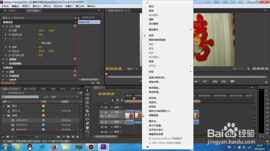Select the Track Select tool
Image resolution: width=270 pixels, height=151 pixels.
click(87, 94)
